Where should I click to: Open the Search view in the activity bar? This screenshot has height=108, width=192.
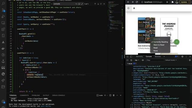3,4
